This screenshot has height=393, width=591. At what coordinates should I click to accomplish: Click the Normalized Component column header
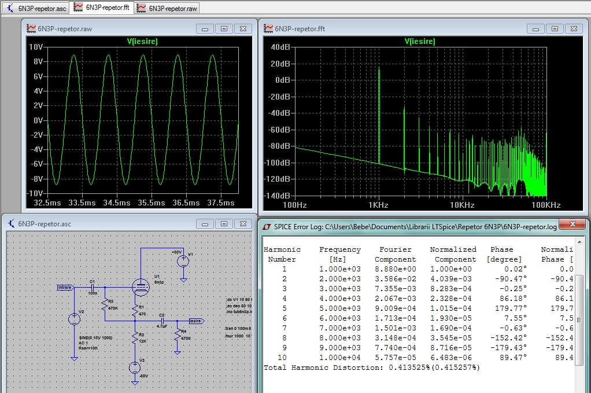click(x=453, y=254)
